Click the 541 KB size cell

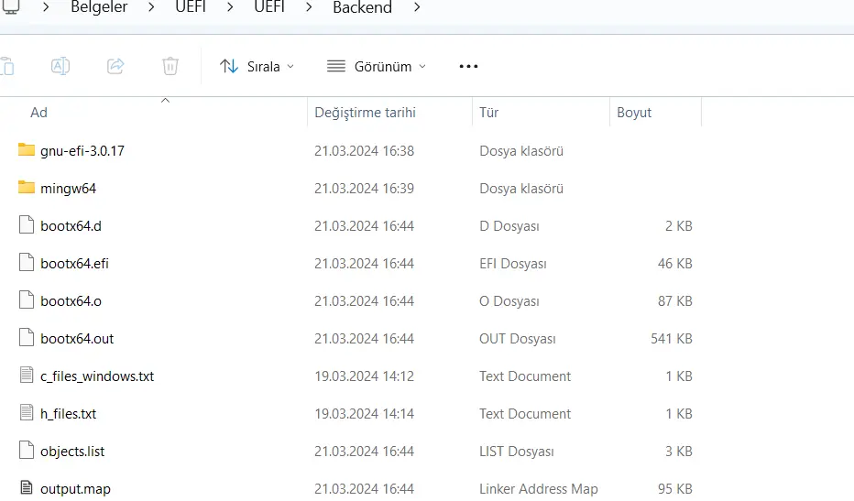(x=671, y=339)
